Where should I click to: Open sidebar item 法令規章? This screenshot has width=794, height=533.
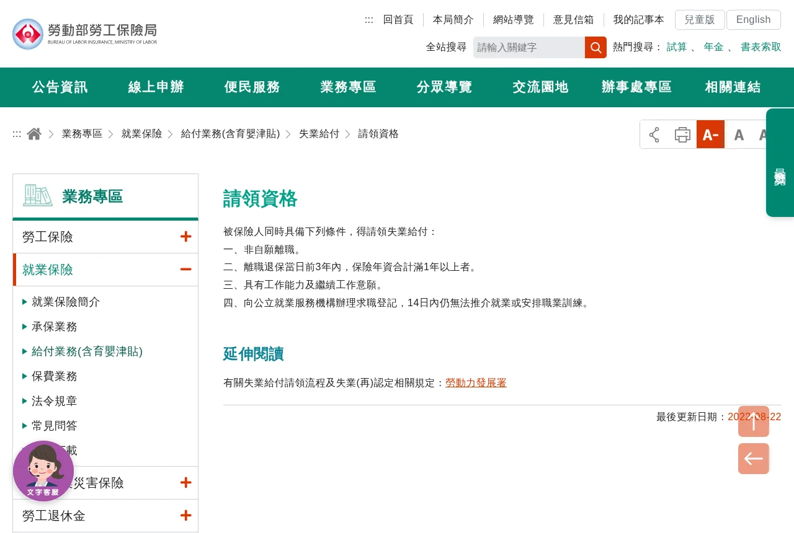[x=55, y=401]
